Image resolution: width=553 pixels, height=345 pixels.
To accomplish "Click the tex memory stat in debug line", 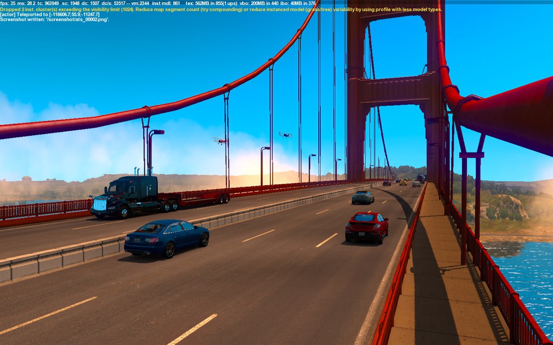I will pyautogui.click(x=212, y=3).
